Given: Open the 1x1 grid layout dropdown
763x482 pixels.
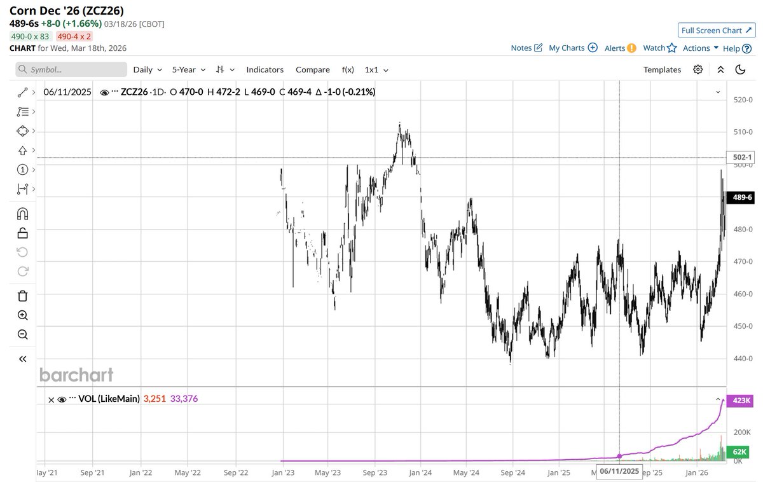Looking at the screenshot, I should tap(376, 69).
